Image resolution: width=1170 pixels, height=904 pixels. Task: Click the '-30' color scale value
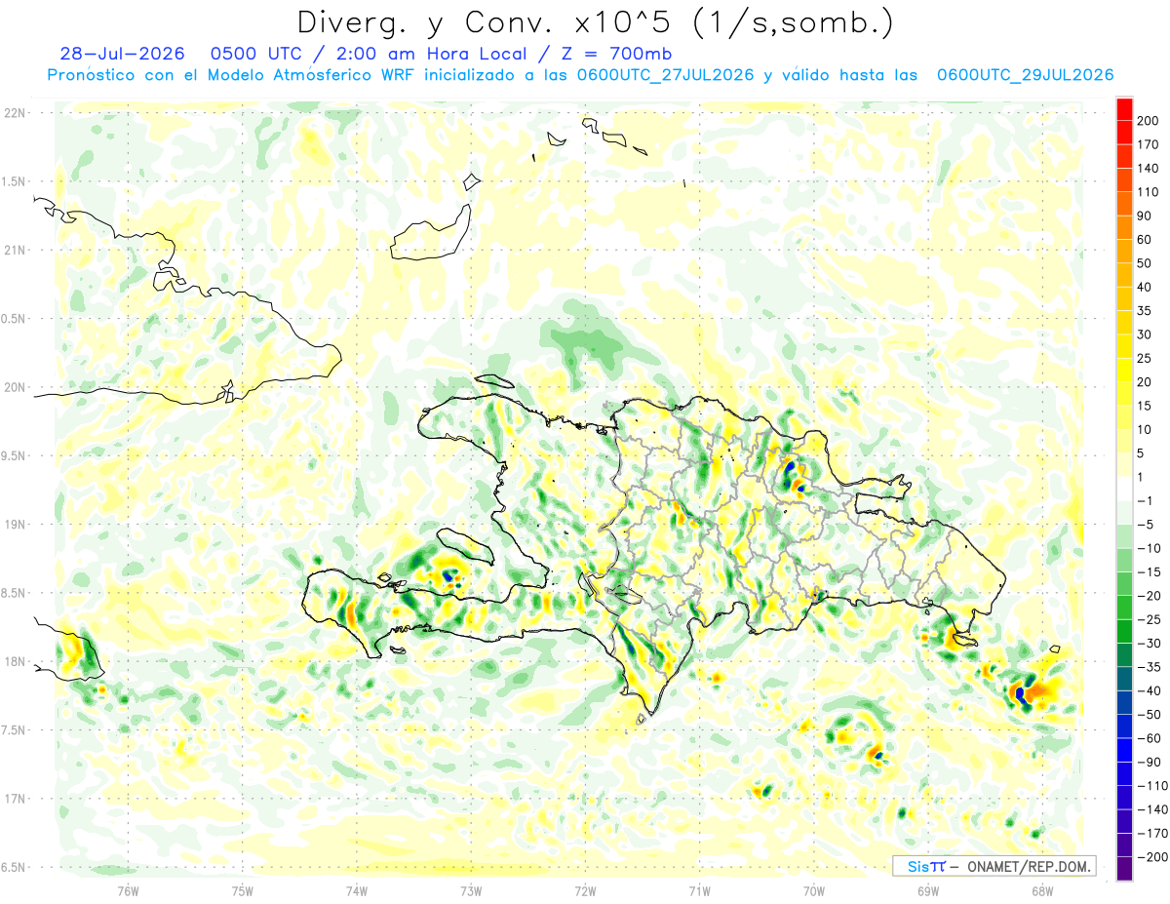click(x=1151, y=644)
